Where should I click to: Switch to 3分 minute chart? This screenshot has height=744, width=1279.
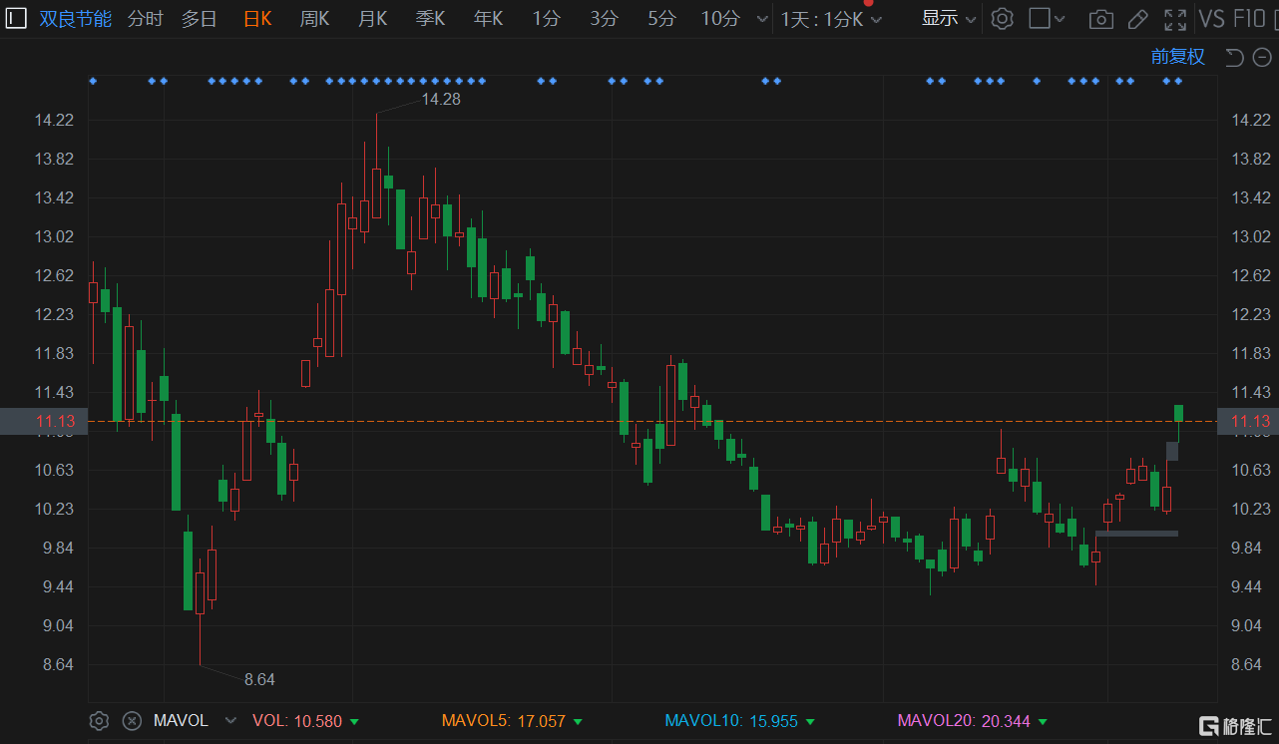604,18
